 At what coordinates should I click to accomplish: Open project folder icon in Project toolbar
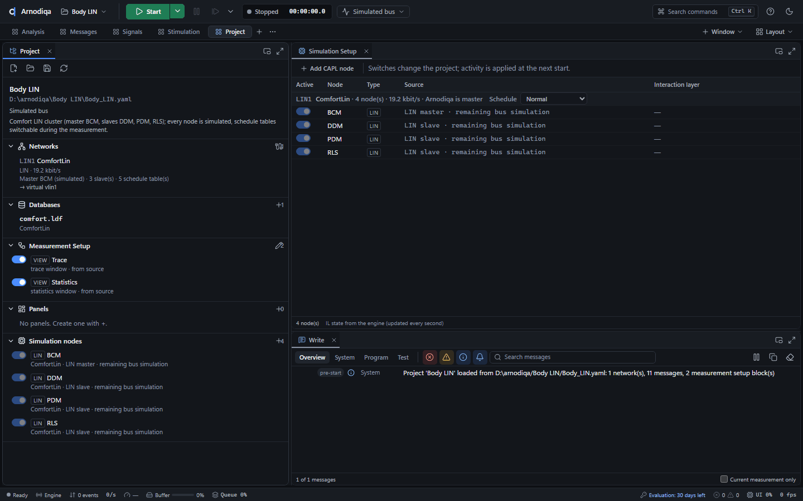[x=31, y=68]
